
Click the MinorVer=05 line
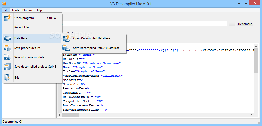coord(74,84)
